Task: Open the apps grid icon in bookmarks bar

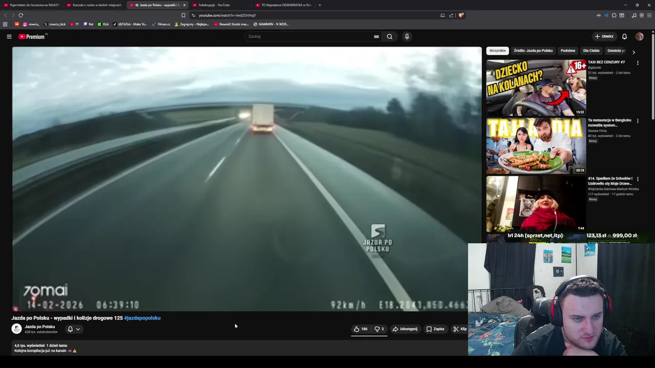Action: [5, 24]
